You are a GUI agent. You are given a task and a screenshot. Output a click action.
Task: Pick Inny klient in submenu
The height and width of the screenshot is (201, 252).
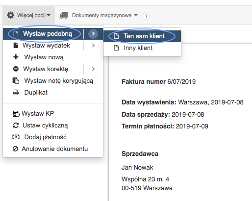(142, 48)
